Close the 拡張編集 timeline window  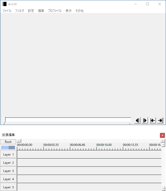(162, 135)
